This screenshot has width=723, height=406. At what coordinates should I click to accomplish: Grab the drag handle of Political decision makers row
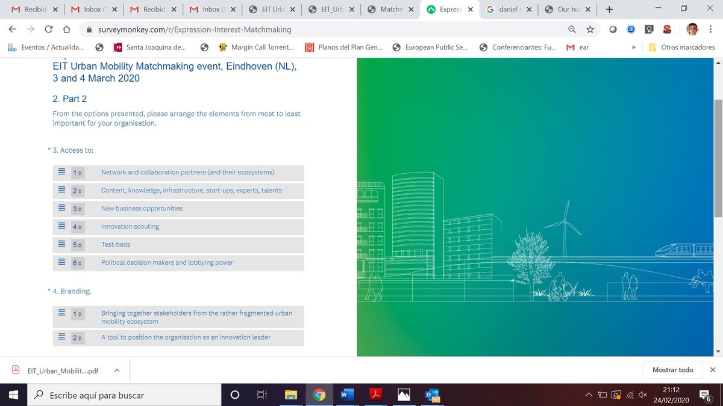(x=61, y=262)
